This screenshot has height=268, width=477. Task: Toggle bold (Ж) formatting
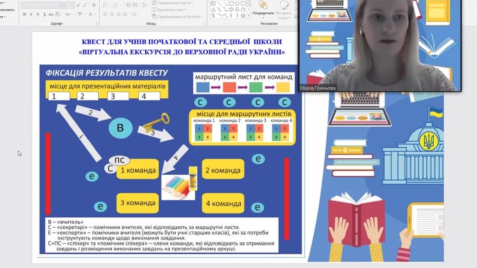pos(24,14)
